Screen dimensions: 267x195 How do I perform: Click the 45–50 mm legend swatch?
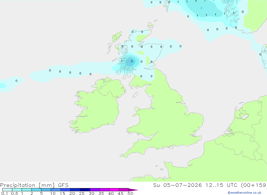(124, 190)
